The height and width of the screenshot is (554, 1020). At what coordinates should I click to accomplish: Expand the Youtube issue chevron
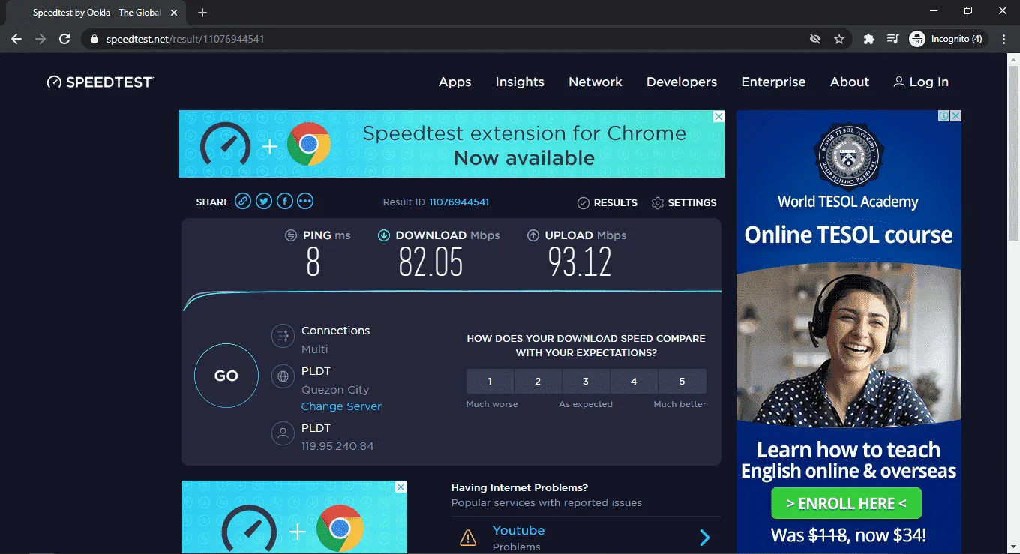click(705, 537)
